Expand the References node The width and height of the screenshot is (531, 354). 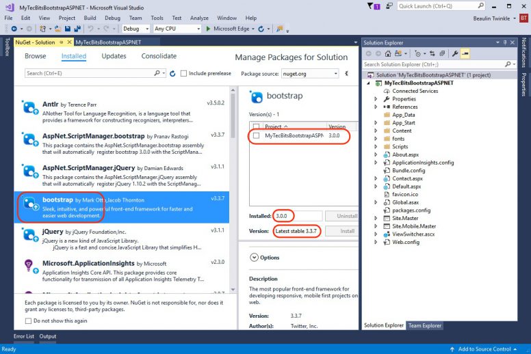376,107
